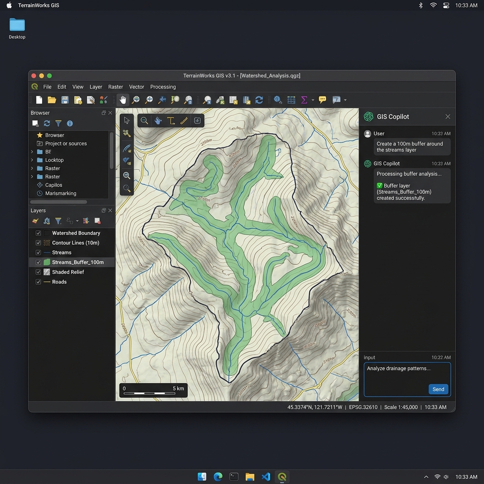Open Layers panel style brush icon
Screen dimensions: 484x484
35,221
